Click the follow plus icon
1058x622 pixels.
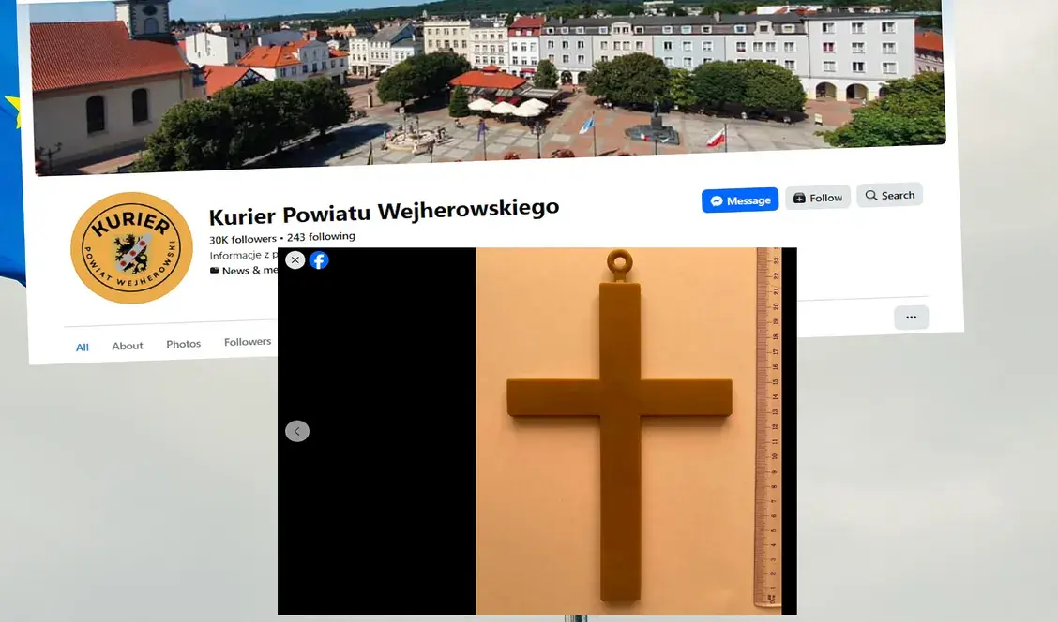tap(799, 199)
